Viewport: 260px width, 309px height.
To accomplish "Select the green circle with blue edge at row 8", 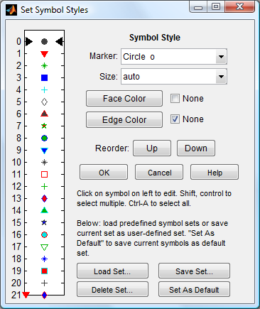I will click(44, 138).
